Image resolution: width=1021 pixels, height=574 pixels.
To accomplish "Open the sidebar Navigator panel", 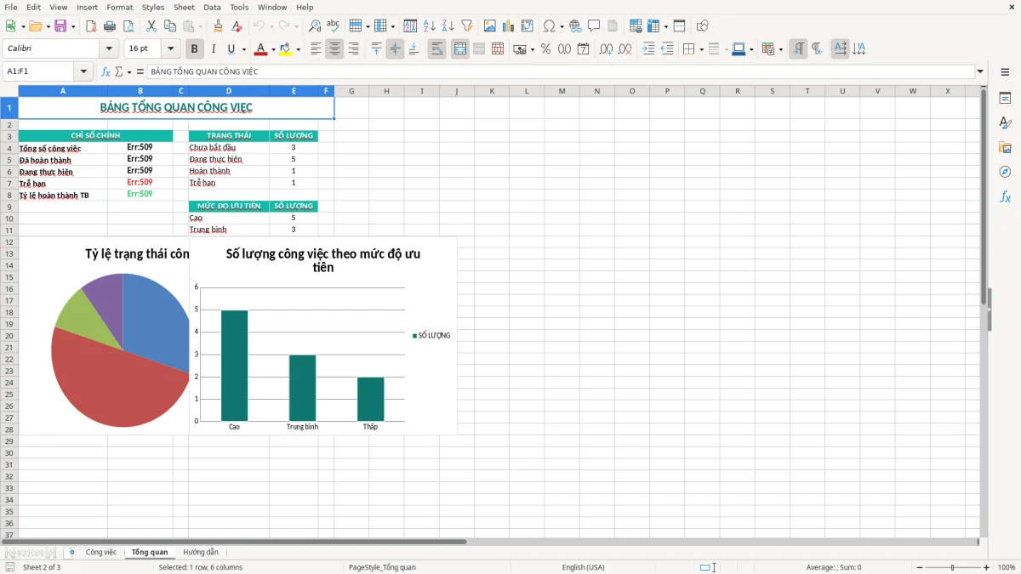I will (1005, 172).
